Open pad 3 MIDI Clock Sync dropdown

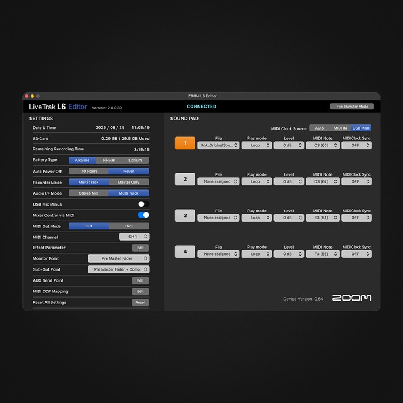356,218
